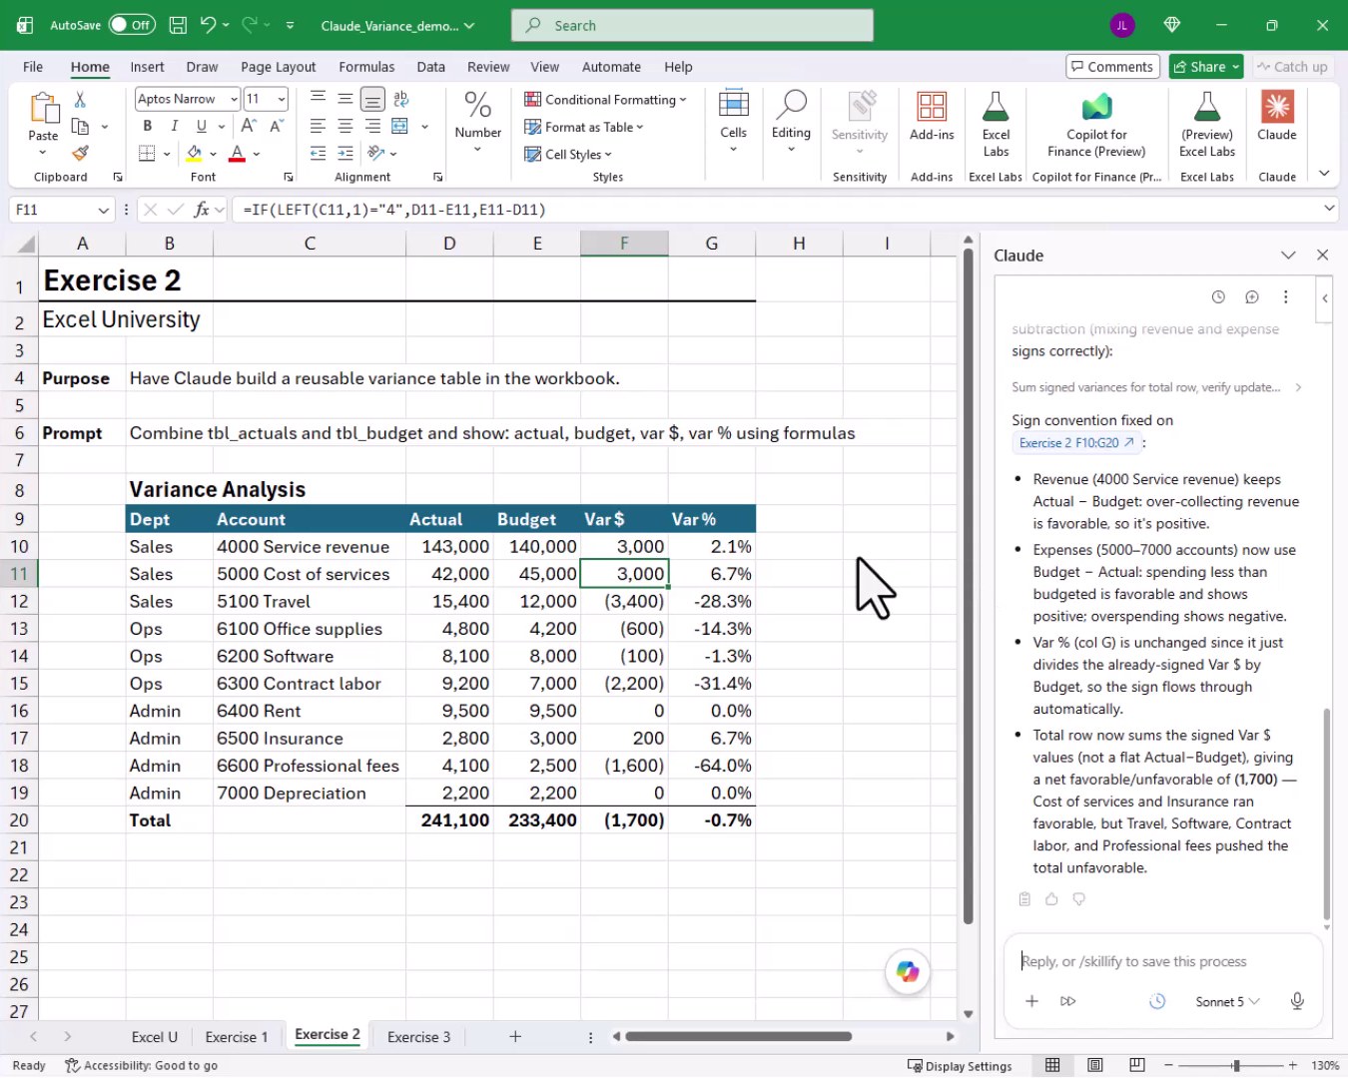Click the Font Color A swatch
Screen dimensions: 1348x1078
pos(237,154)
